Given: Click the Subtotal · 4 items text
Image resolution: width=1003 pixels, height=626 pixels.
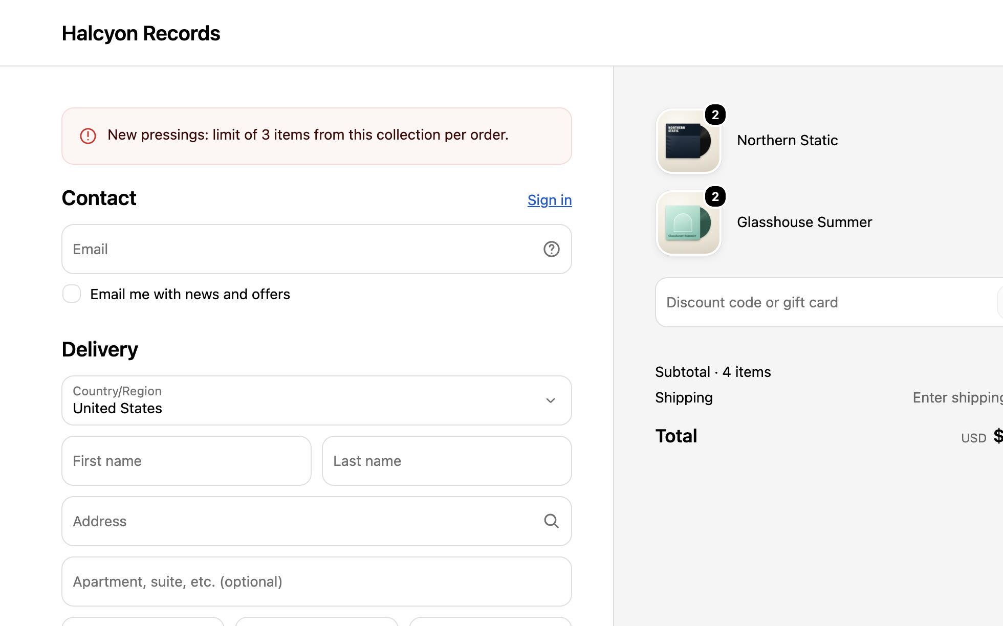Looking at the screenshot, I should tap(713, 372).
